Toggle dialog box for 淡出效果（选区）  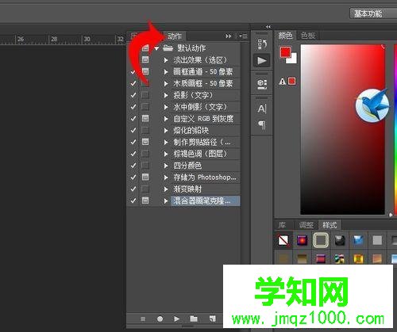coord(145,59)
